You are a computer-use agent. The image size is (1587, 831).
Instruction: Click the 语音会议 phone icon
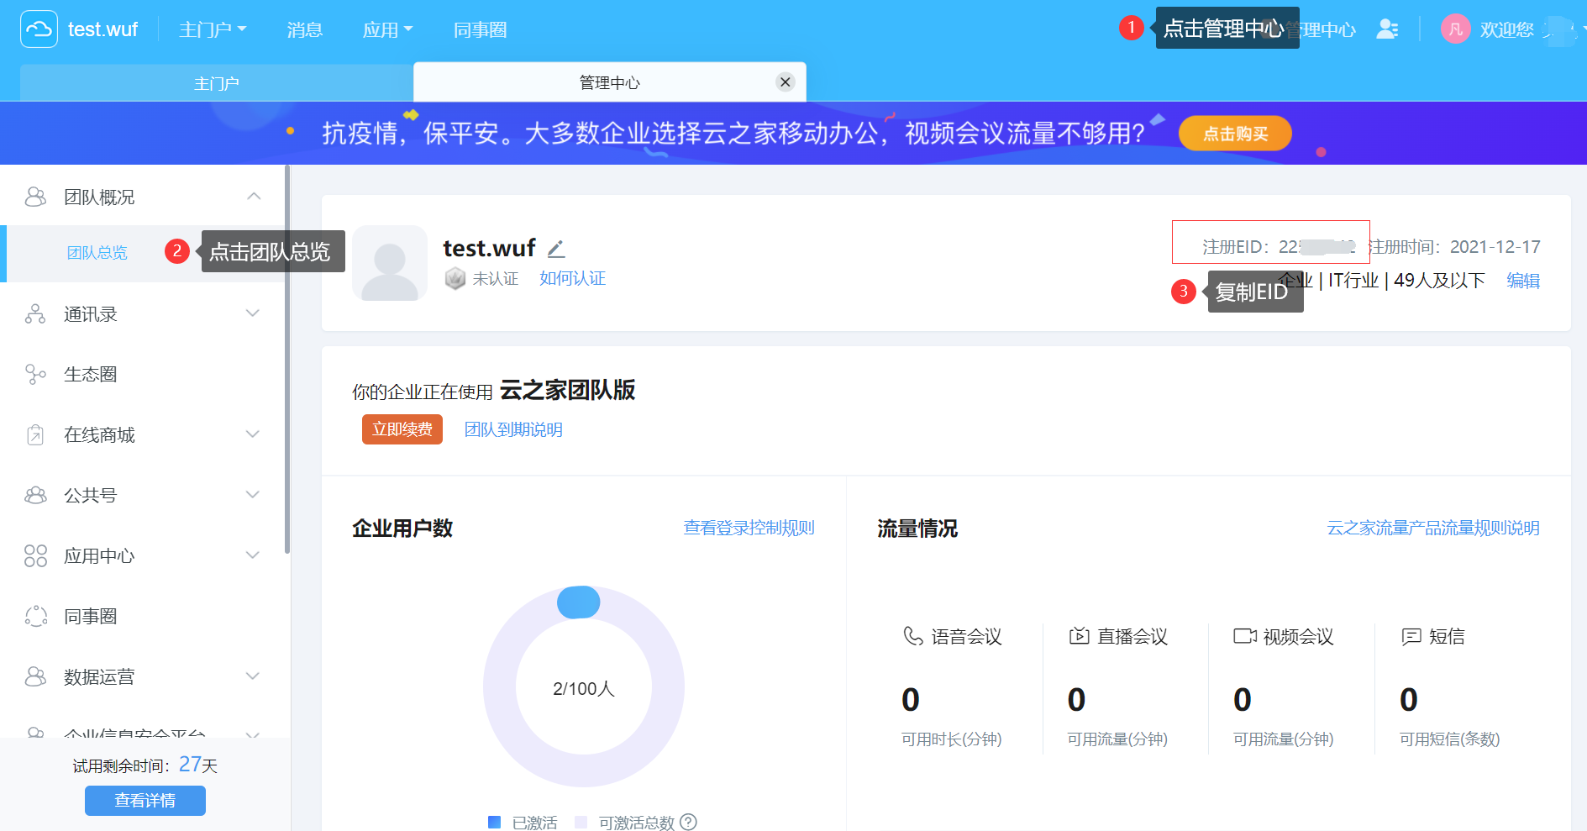[x=912, y=636]
